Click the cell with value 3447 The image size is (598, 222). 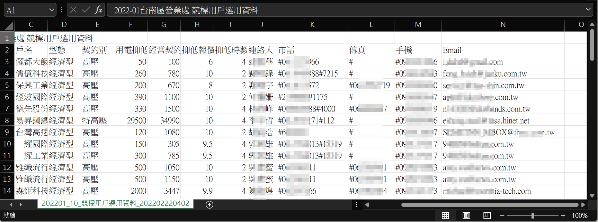coord(164,191)
